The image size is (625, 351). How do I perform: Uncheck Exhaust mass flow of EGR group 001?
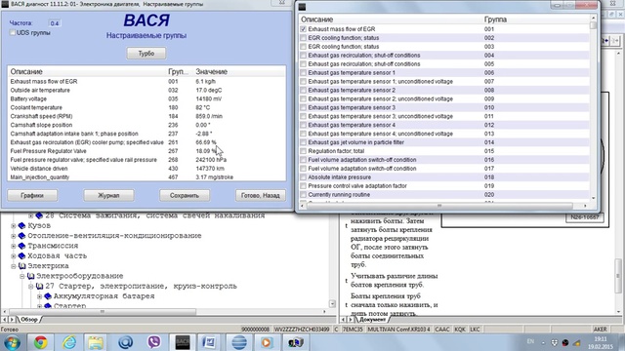pyautogui.click(x=304, y=29)
